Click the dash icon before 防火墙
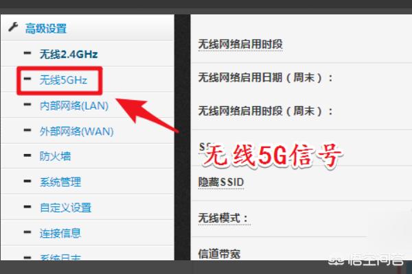Screen dimensions: 412x274 (27, 155)
